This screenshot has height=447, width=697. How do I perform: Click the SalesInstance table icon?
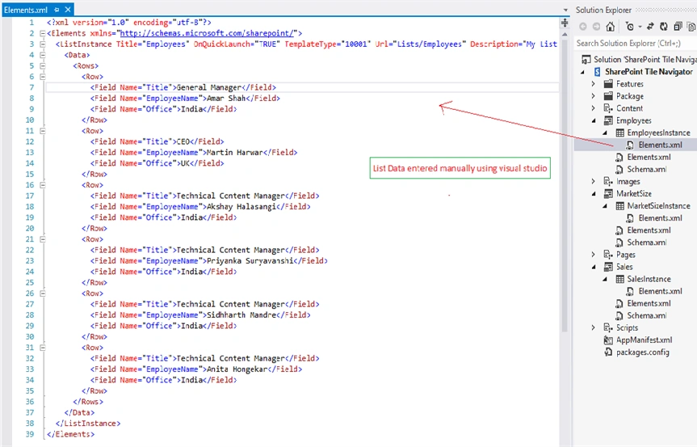tap(619, 279)
